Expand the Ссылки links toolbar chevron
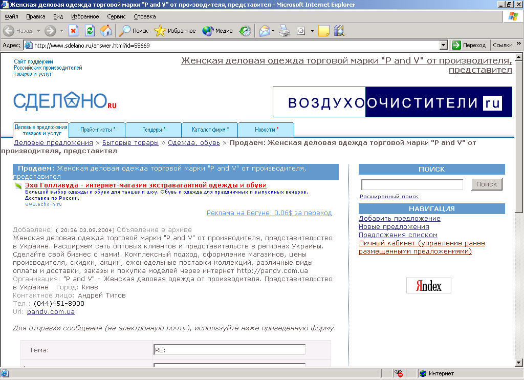 (x=519, y=44)
